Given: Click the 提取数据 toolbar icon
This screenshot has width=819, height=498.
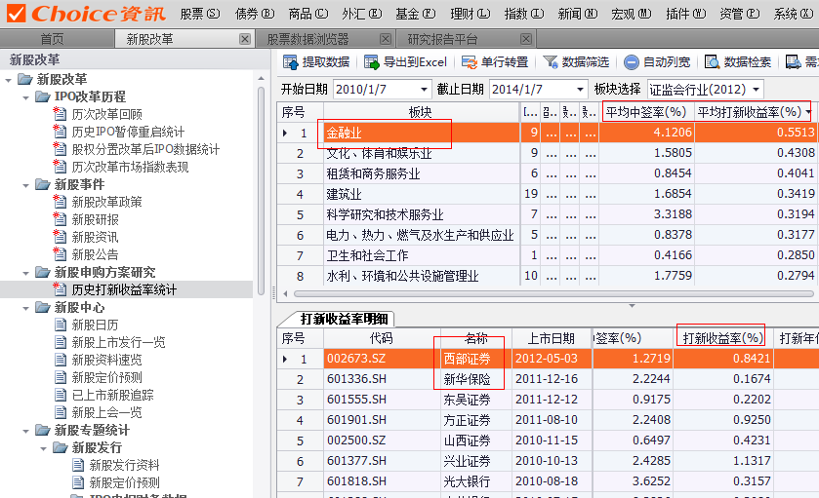Looking at the screenshot, I should [x=291, y=62].
